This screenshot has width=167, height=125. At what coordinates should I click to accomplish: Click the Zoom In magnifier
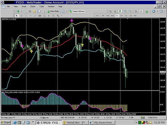(x=126, y=11)
